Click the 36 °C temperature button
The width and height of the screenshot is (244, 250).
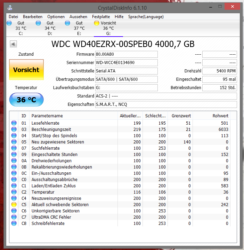(26, 100)
